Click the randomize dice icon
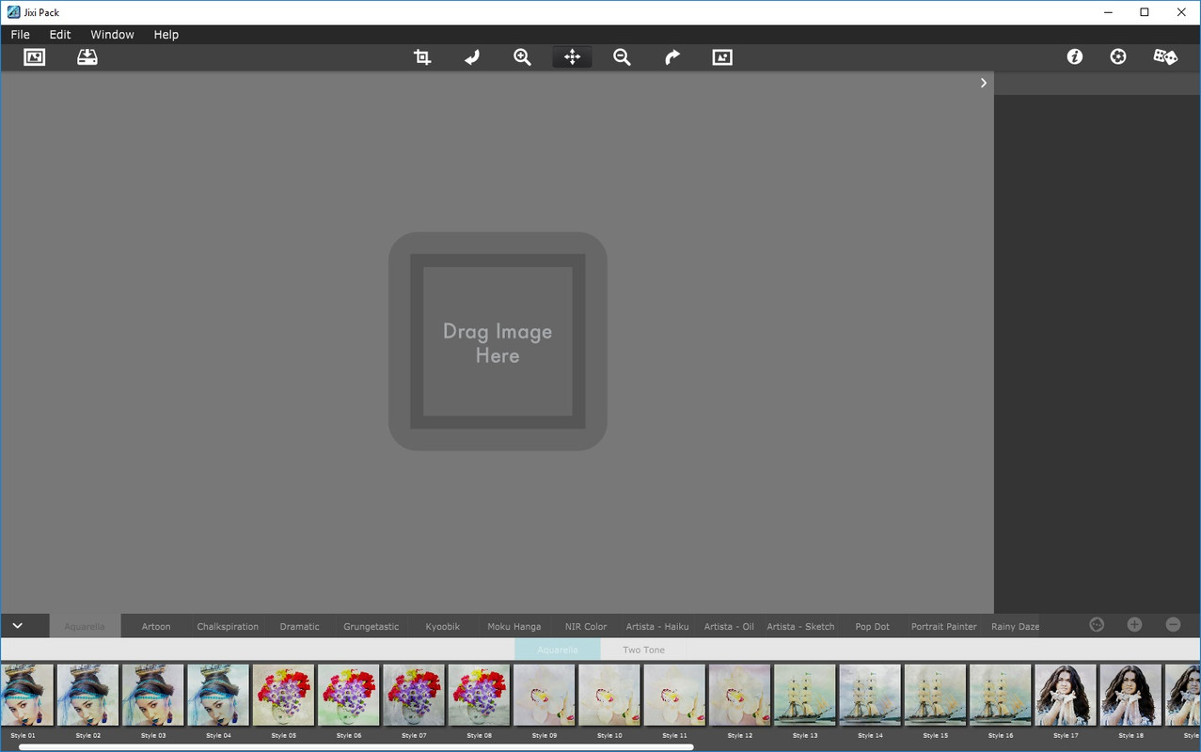The image size is (1201, 752). point(1165,57)
